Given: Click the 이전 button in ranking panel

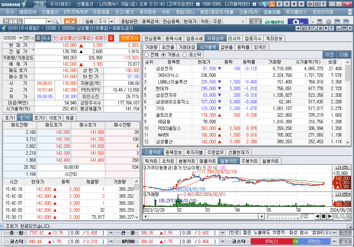Looking at the screenshot, I should coord(329,55).
